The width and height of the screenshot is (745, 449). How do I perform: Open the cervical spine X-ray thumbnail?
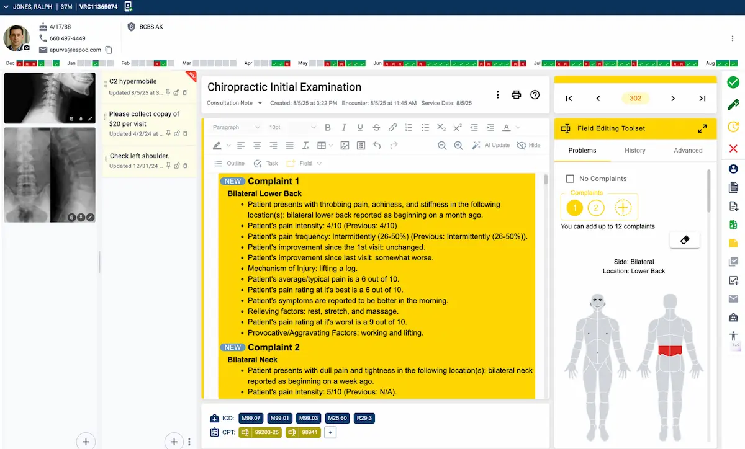pos(50,98)
